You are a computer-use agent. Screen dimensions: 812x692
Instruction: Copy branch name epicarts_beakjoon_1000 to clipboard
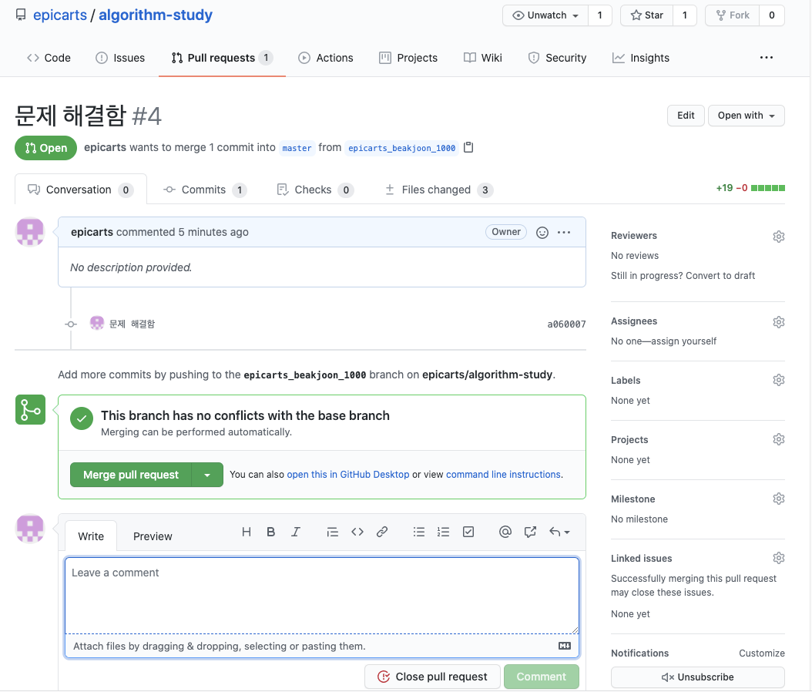pyautogui.click(x=468, y=148)
